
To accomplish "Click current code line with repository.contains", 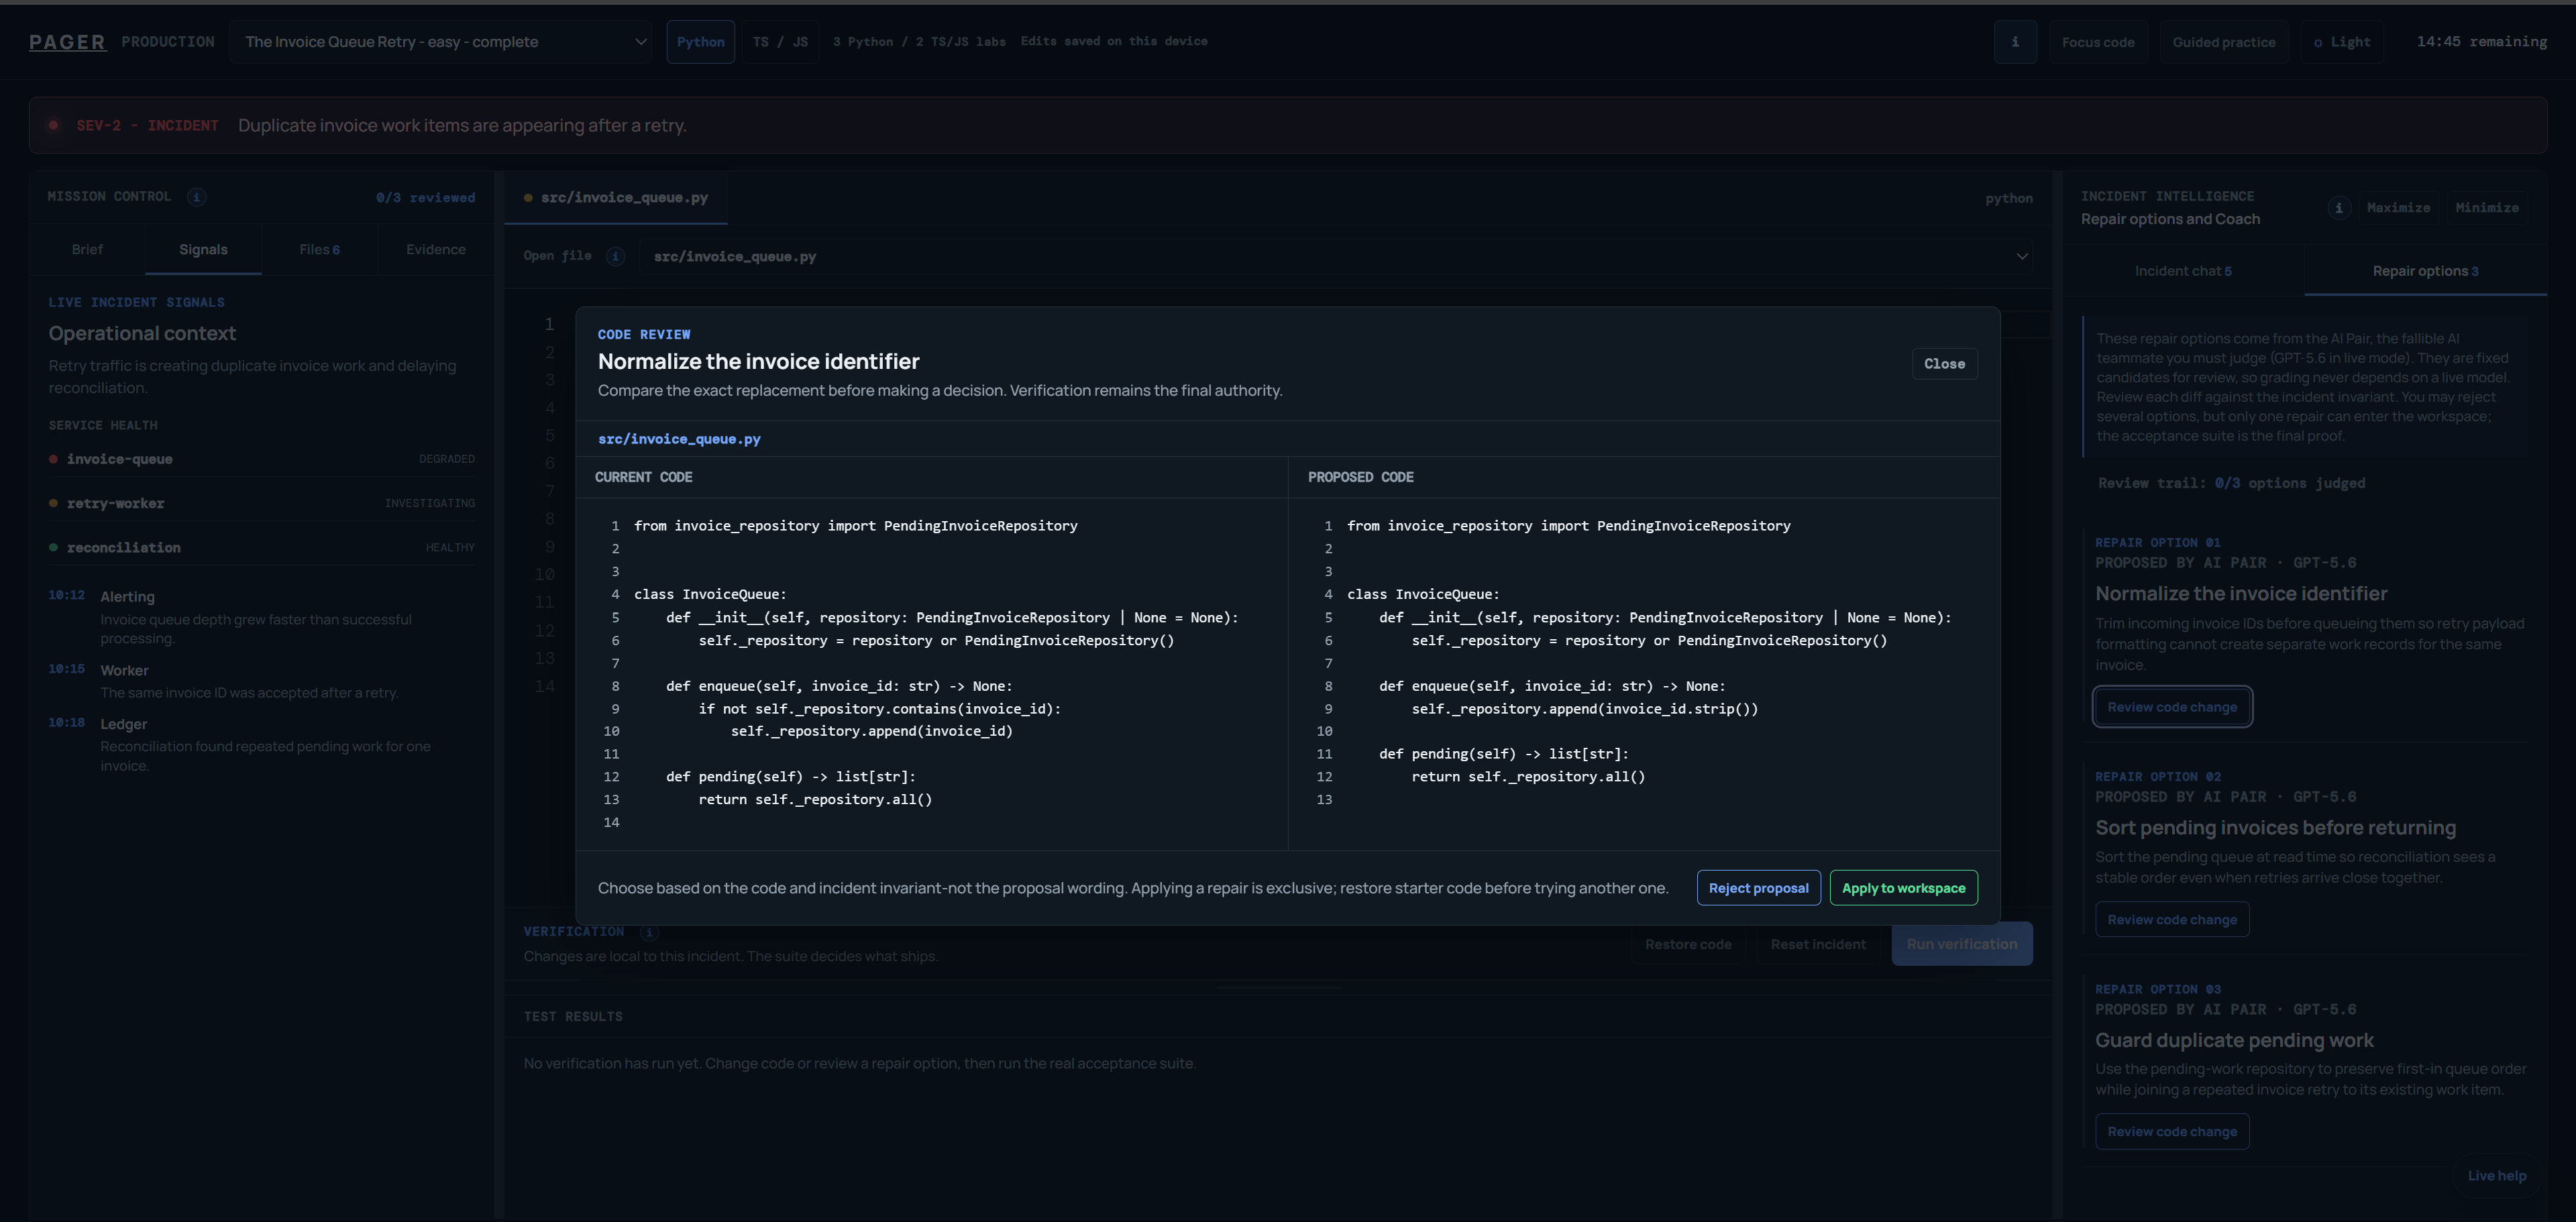I will pos(879,709).
